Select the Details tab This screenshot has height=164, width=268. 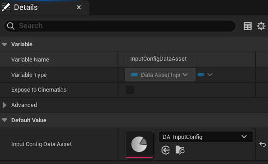(45, 8)
